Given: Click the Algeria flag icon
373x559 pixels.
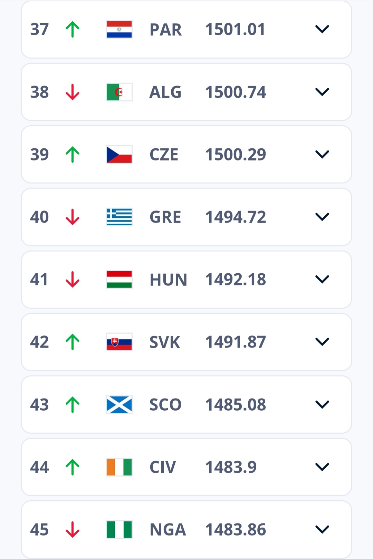Looking at the screenshot, I should click(x=119, y=92).
